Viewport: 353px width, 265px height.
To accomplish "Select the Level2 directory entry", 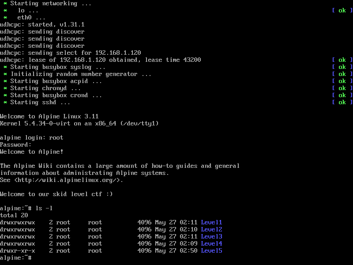I will (211, 230).
